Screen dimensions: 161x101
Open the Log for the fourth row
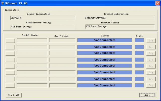151,60
